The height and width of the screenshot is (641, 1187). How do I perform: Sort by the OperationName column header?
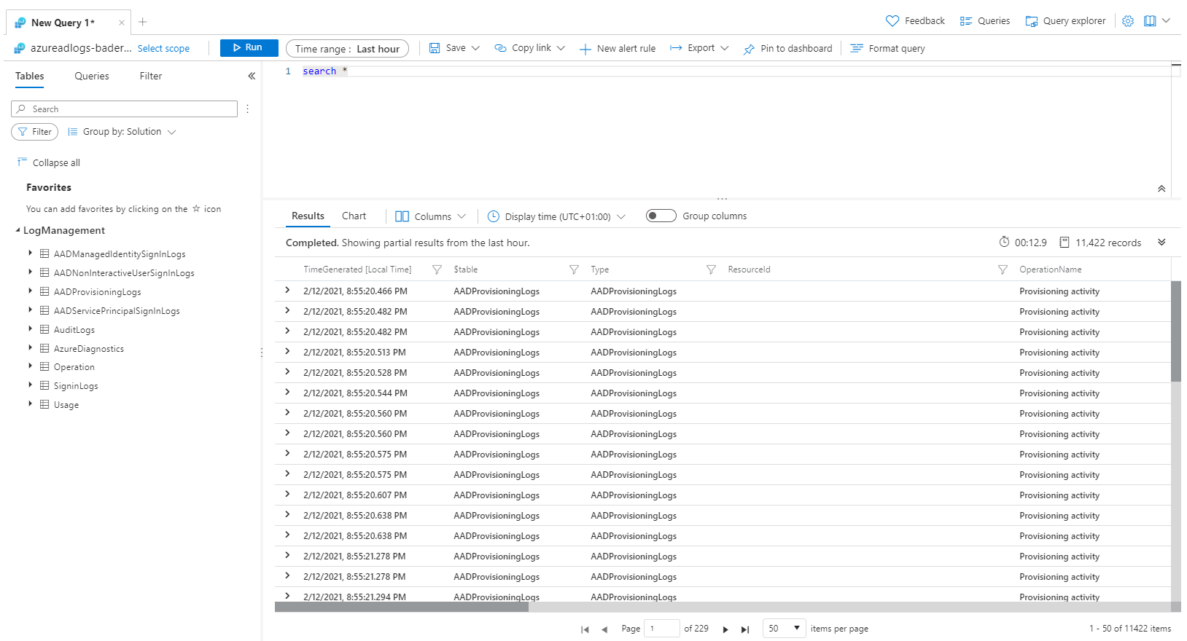pos(1050,270)
